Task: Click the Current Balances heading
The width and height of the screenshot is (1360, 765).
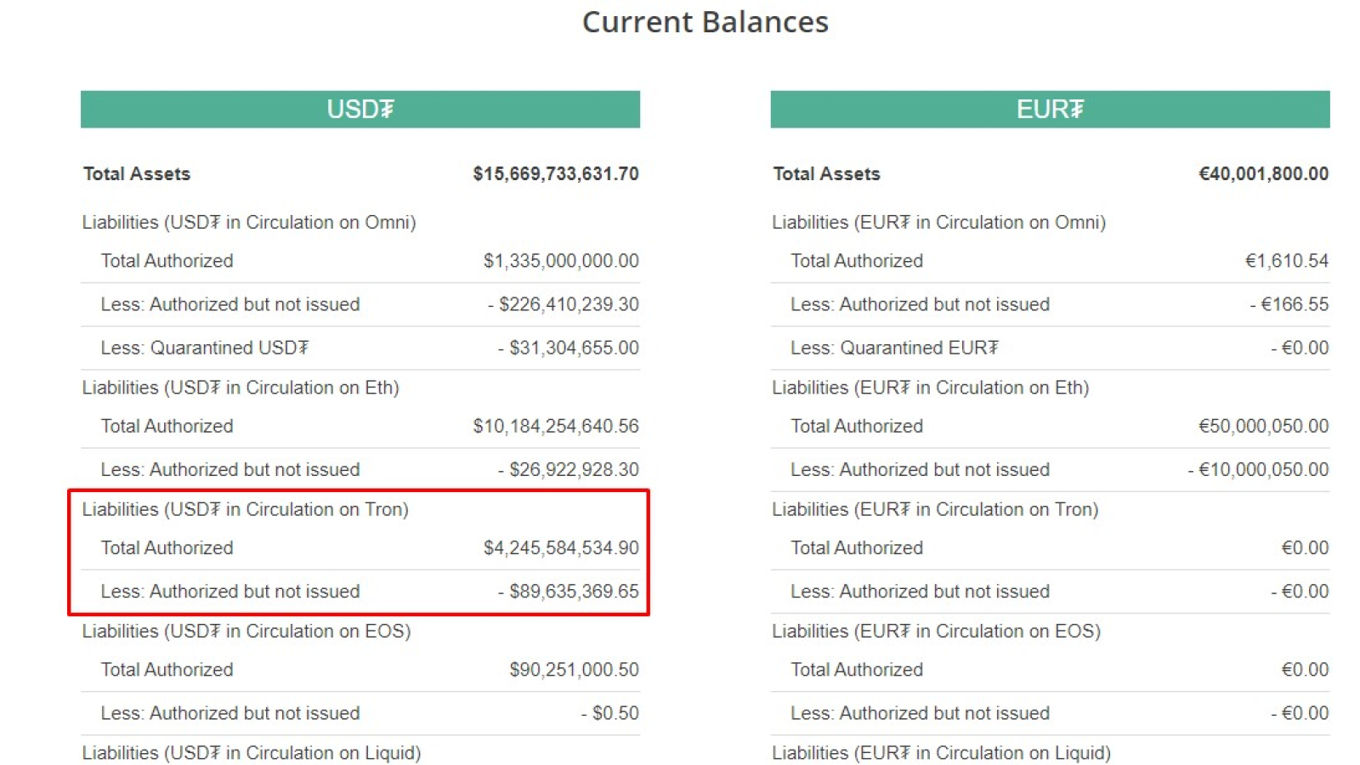Action: [x=705, y=22]
